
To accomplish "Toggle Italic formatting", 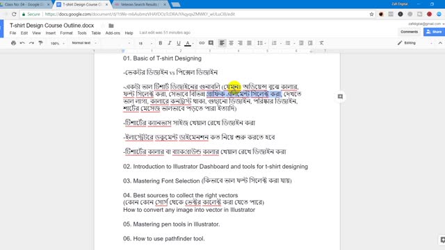I will (170, 43).
